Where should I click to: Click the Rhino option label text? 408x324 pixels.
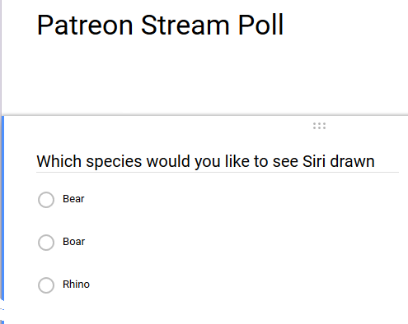(x=76, y=285)
